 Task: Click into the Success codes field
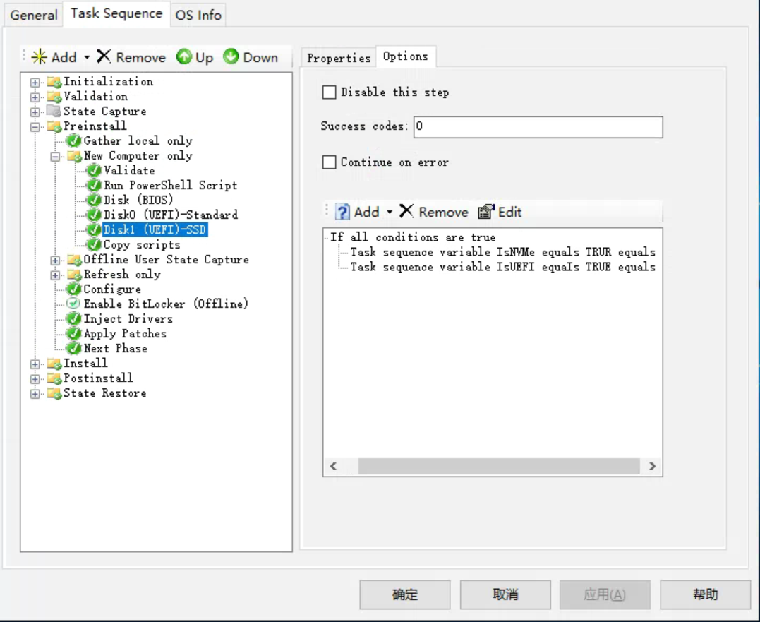point(538,126)
